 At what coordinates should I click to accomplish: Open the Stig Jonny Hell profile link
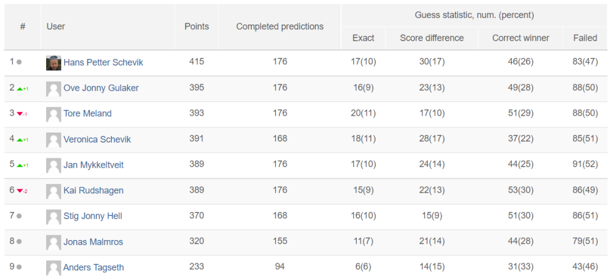[93, 216]
